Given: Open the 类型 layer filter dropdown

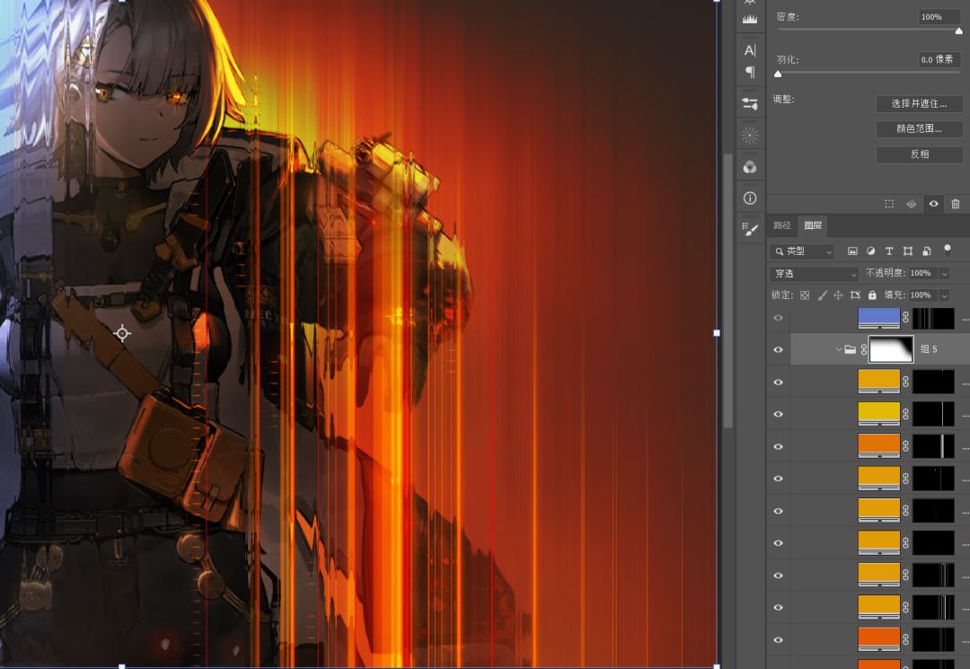Looking at the screenshot, I should tap(804, 251).
